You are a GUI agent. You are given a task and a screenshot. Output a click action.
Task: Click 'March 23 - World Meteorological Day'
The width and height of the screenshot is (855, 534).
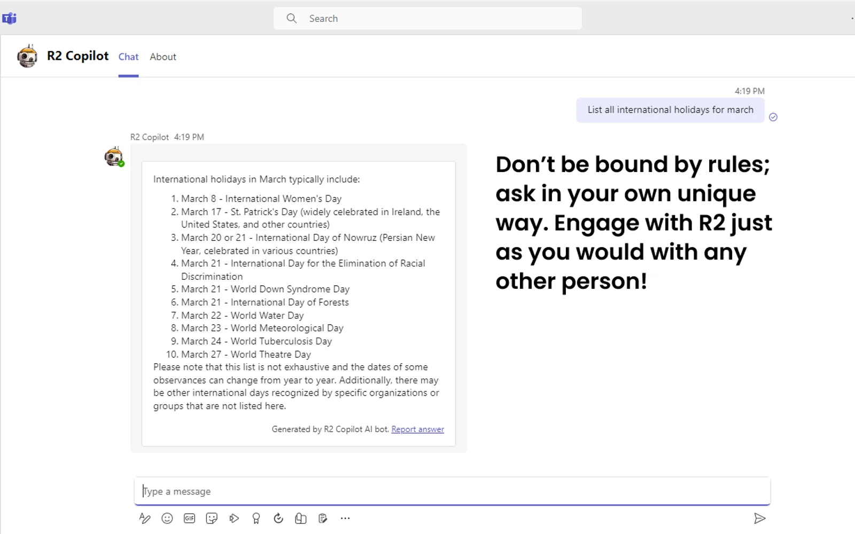tap(262, 328)
